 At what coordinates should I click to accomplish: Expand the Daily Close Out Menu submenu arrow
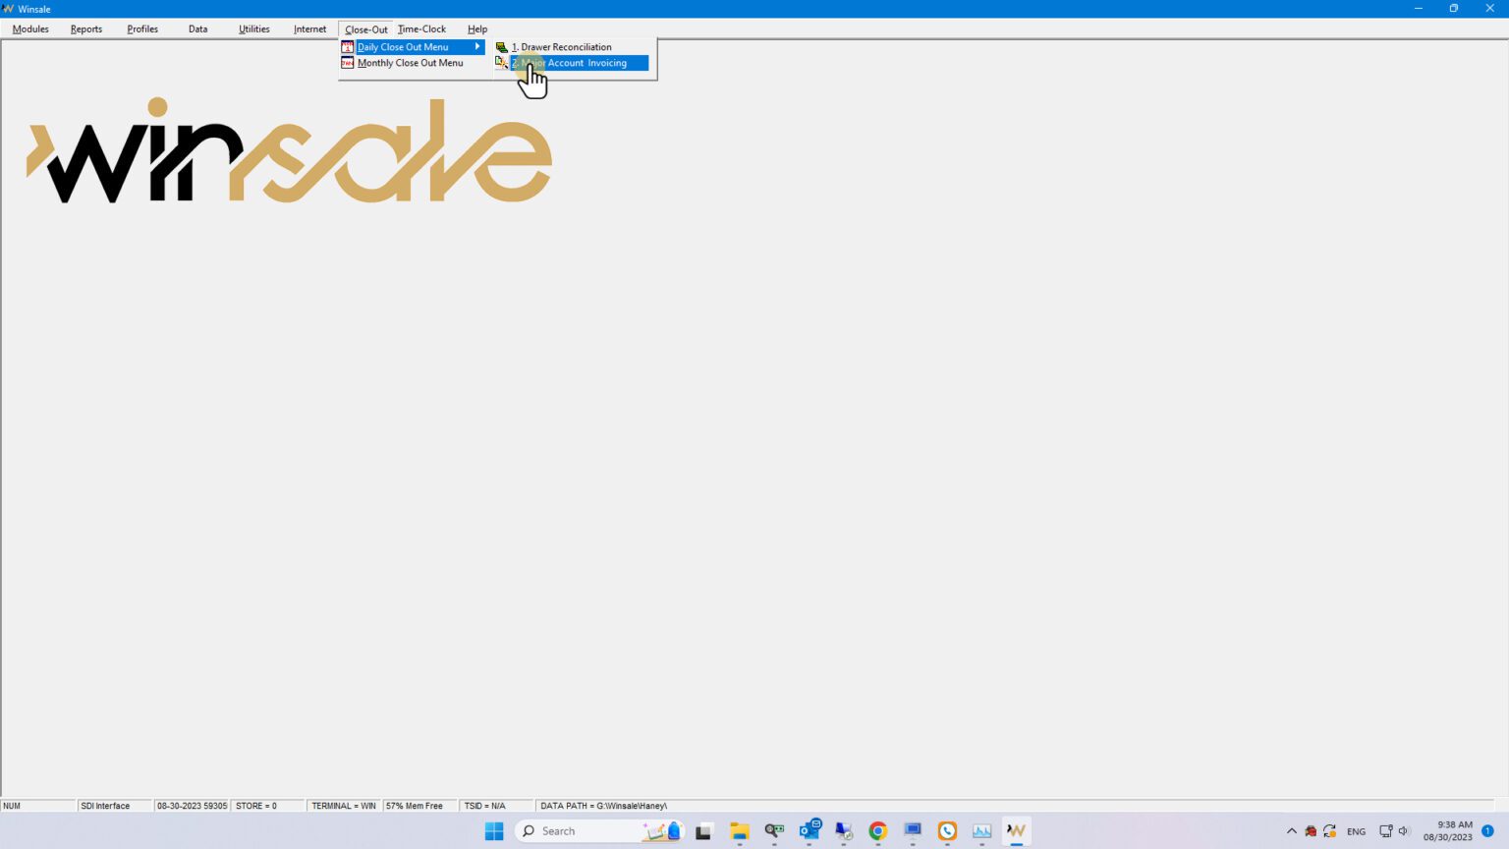pos(477,47)
